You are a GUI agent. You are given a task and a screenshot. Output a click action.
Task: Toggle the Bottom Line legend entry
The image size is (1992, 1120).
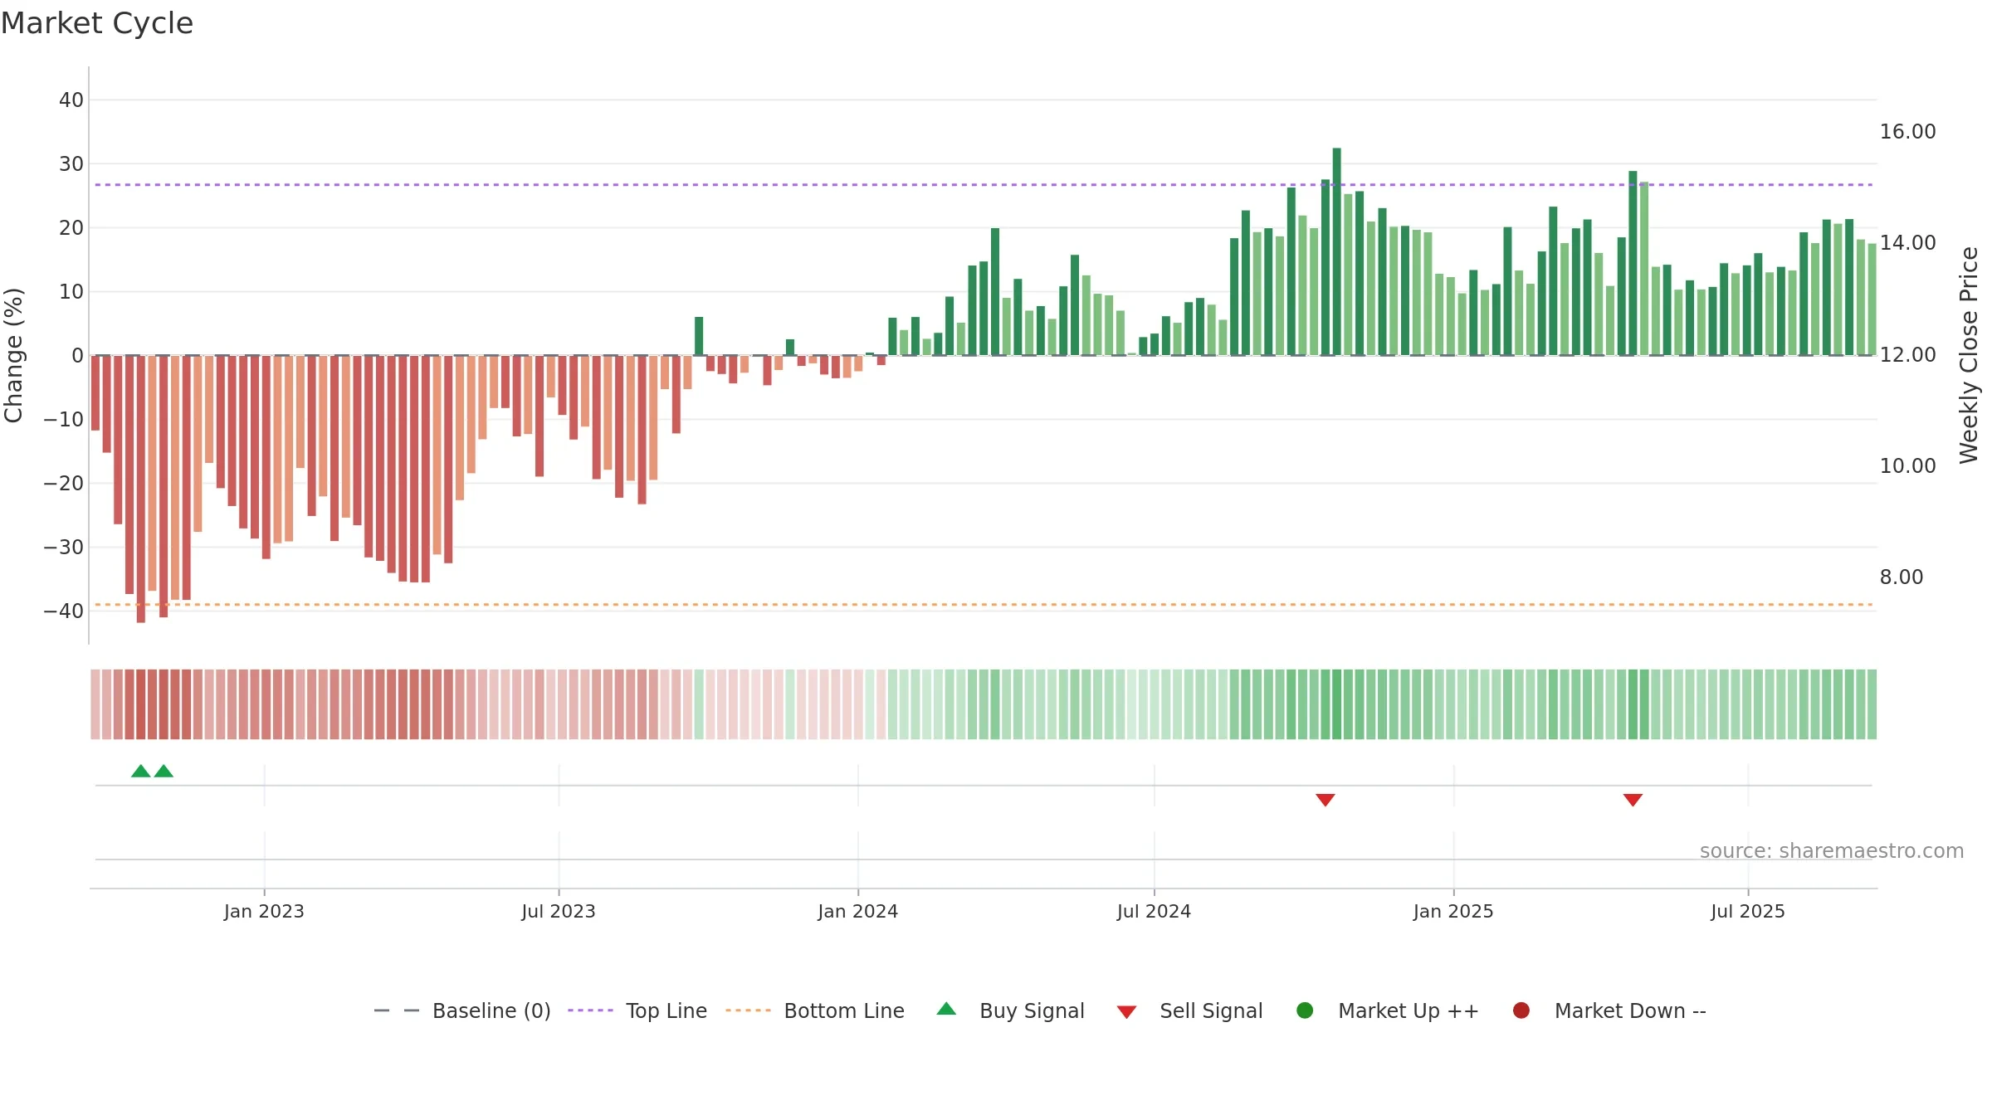[815, 1010]
